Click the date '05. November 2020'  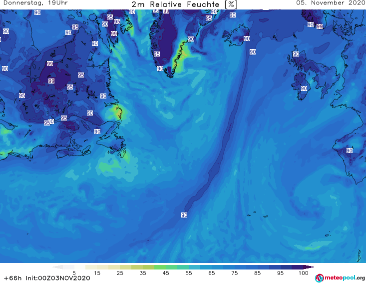click(331, 3)
